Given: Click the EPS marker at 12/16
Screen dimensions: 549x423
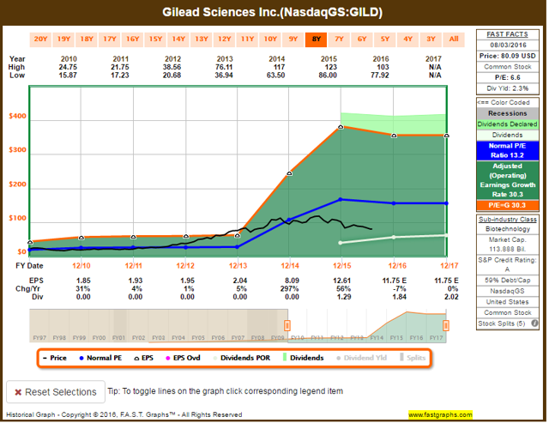Looking at the screenshot, I should (x=394, y=136).
